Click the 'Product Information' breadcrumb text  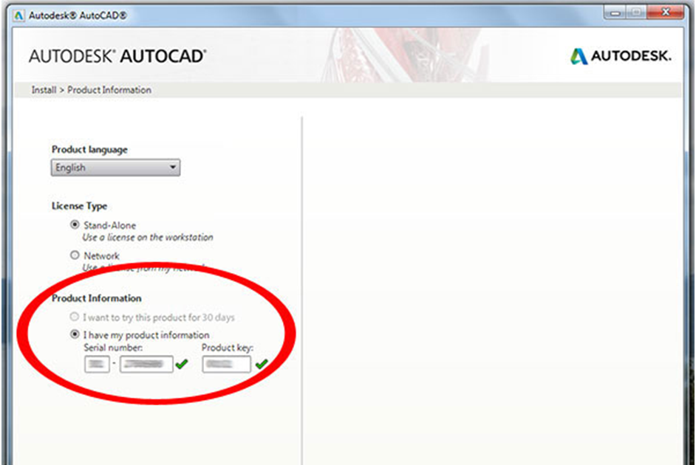(x=109, y=90)
